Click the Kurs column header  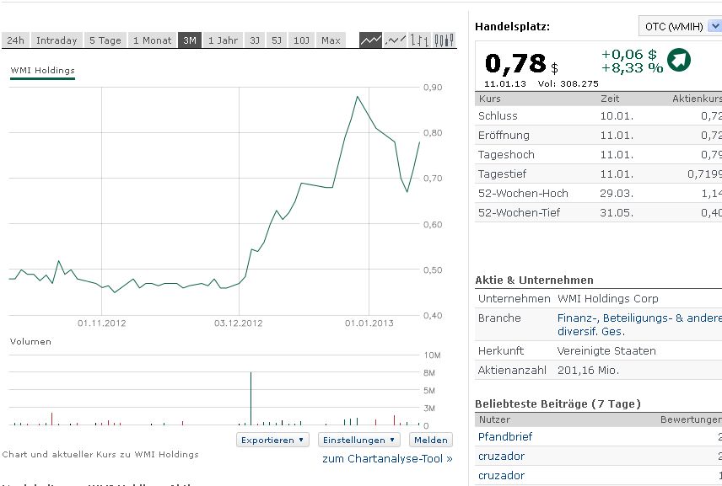(489, 99)
